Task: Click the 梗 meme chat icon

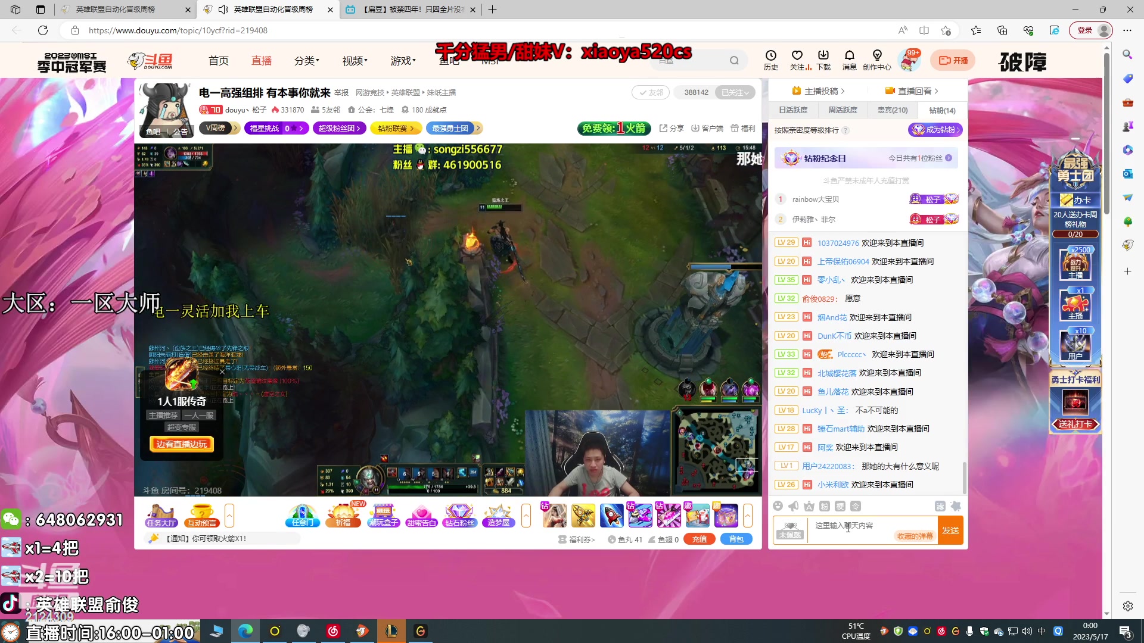Action: [840, 506]
